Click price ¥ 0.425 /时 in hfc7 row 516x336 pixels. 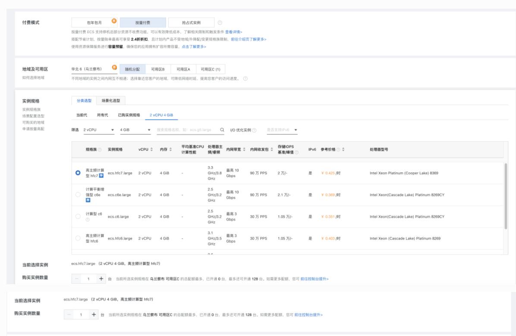coord(331,173)
